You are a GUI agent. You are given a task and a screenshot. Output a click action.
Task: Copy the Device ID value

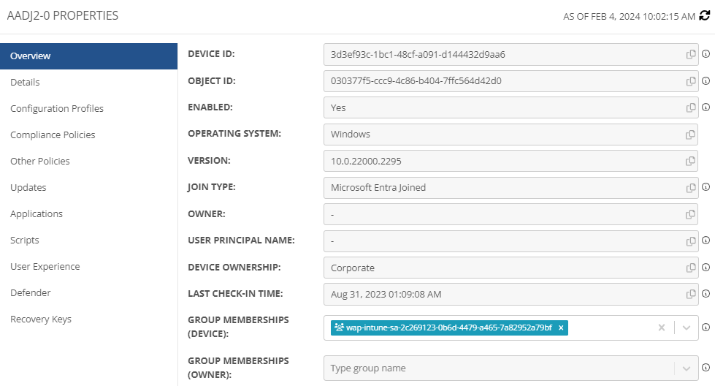tap(691, 54)
